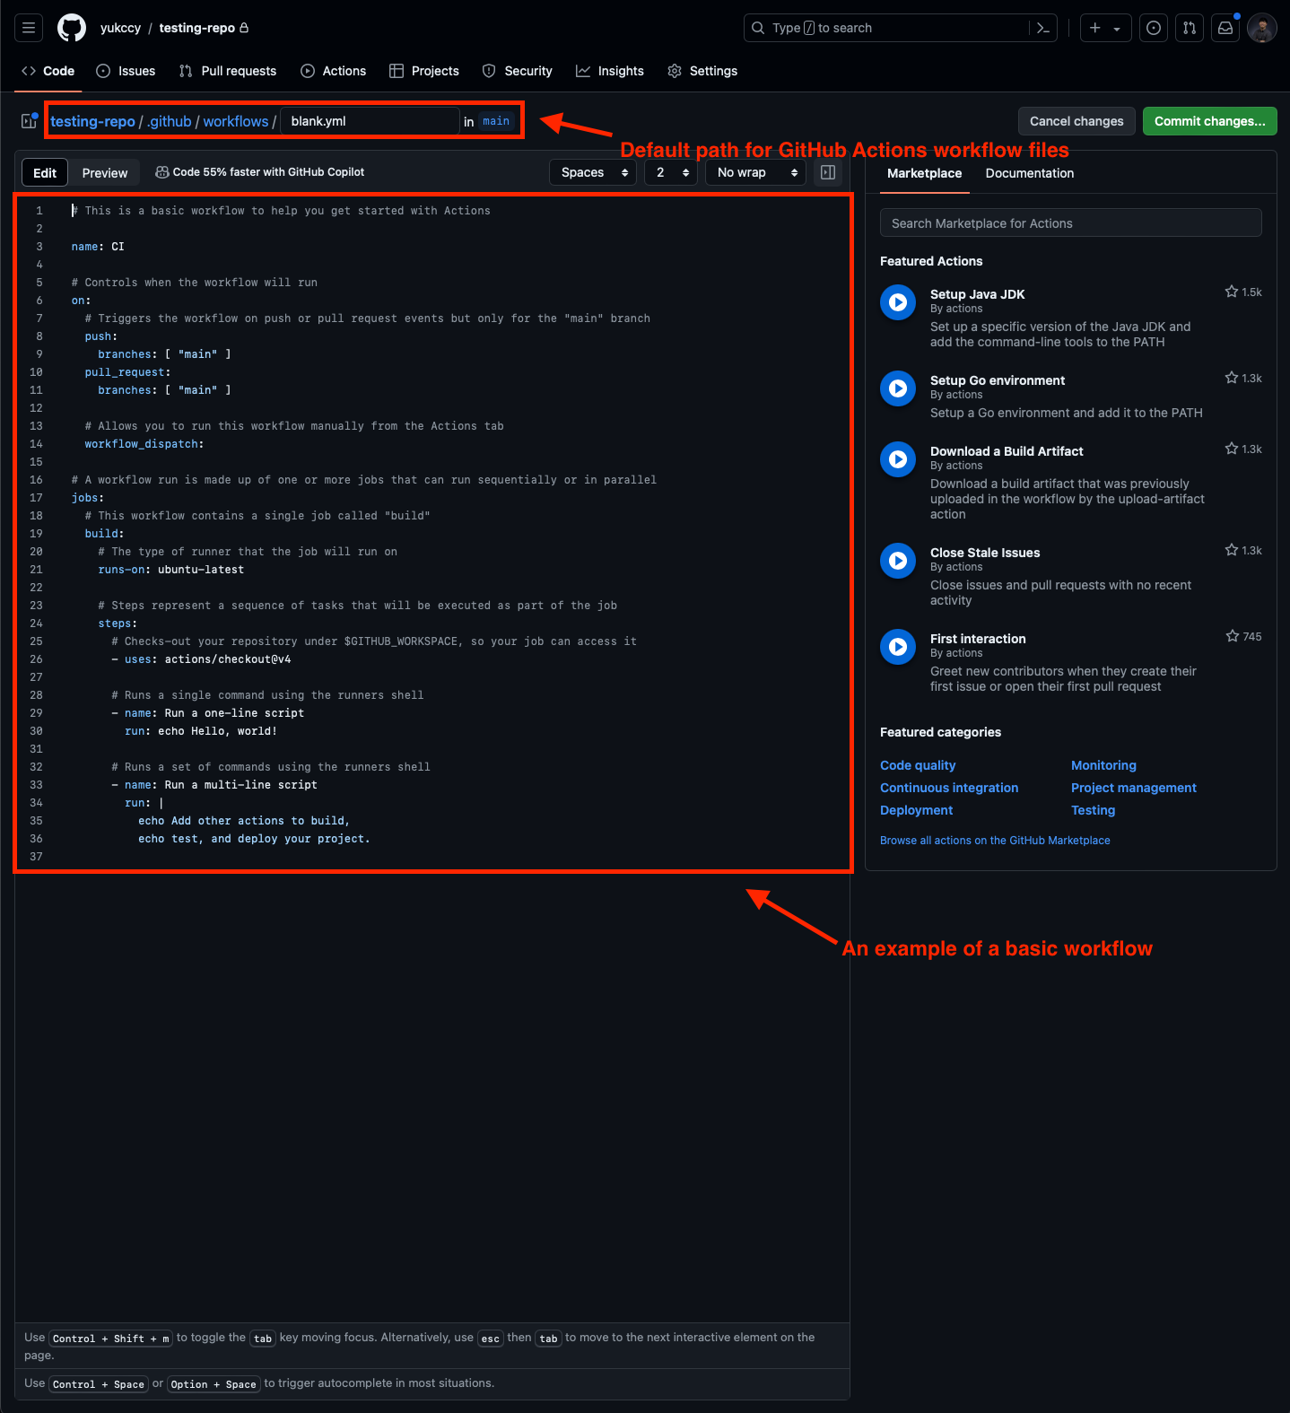
Task: Star the First interaction action
Action: point(1233,636)
